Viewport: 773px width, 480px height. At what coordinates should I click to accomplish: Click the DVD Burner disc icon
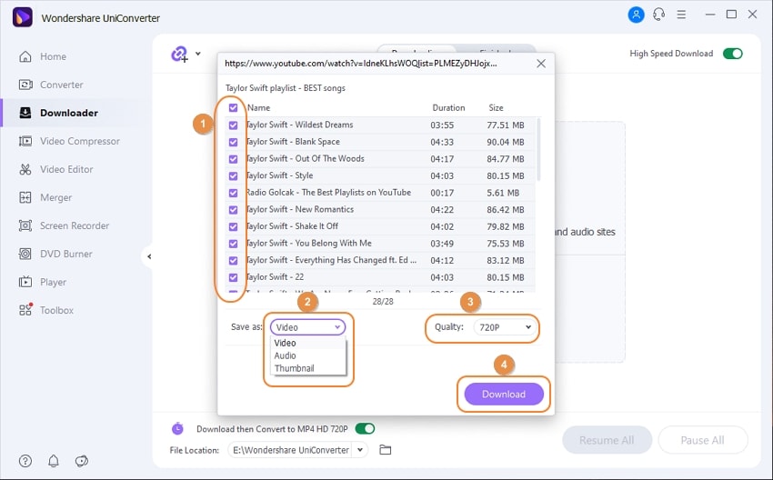(25, 254)
